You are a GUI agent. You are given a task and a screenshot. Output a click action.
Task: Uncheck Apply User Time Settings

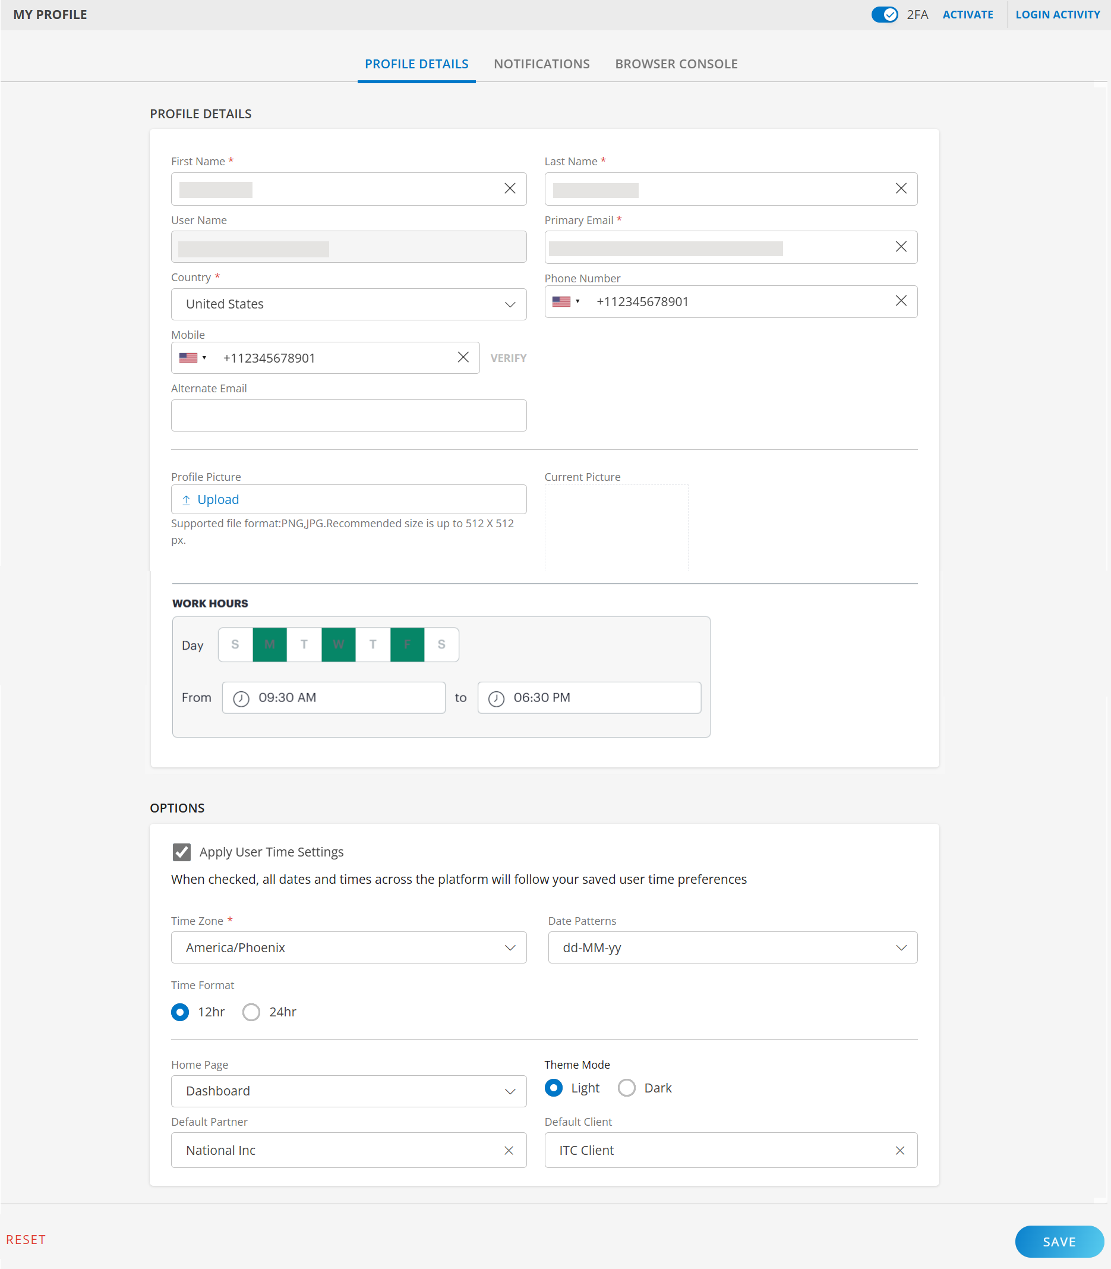(182, 852)
